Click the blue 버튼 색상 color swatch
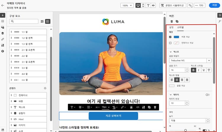 point(176,37)
